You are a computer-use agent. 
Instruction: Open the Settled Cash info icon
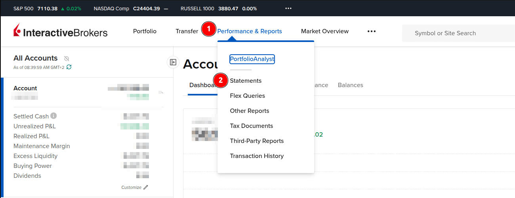(53, 116)
